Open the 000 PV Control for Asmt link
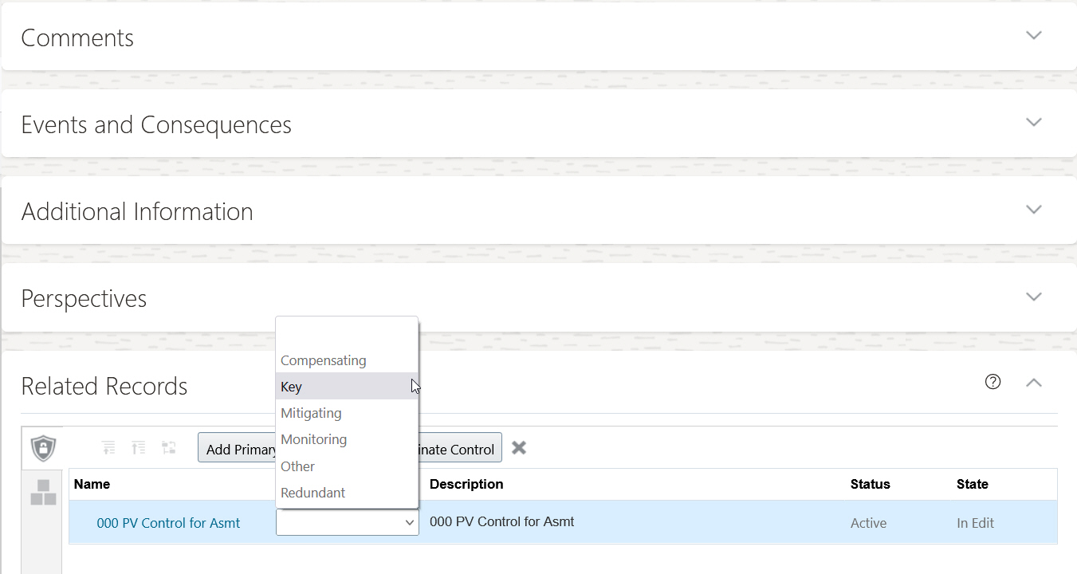1077x574 pixels. [168, 523]
